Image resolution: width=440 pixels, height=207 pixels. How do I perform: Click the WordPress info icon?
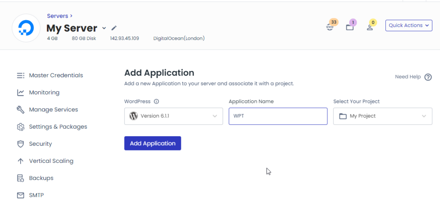156,102
